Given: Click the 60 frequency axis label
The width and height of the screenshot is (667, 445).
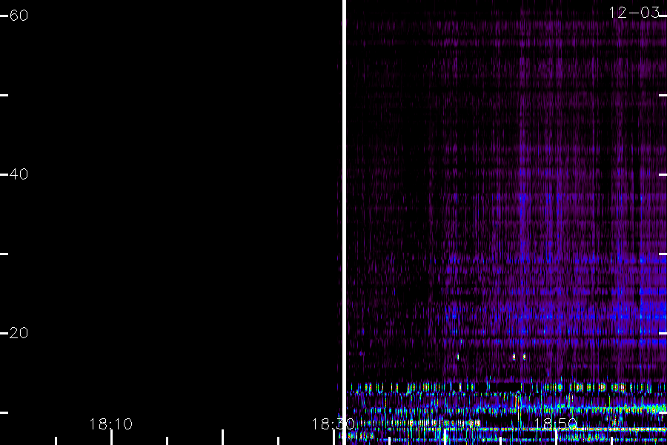Looking at the screenshot, I should coord(19,16).
